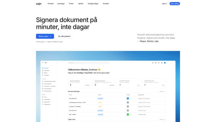Viewport: 216px width, 122px height.
Task: Open the blue user avatar in dashboard
Action: [x=165, y=63]
